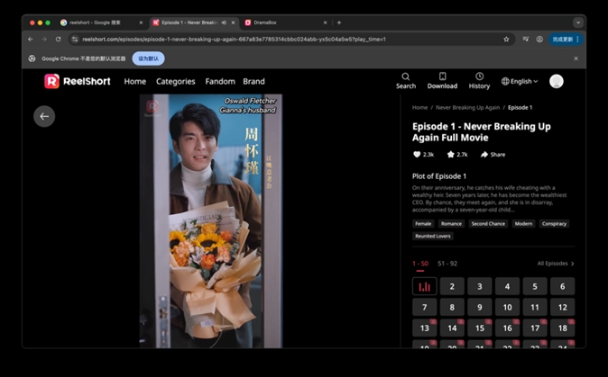Select episode 5 button
Viewport: 608px width, 377px height.
coord(535,286)
